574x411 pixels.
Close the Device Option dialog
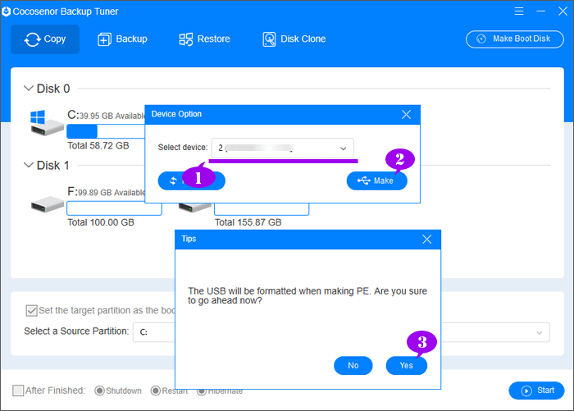click(406, 115)
